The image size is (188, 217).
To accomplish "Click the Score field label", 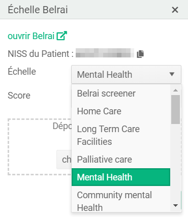I will 19,96.
